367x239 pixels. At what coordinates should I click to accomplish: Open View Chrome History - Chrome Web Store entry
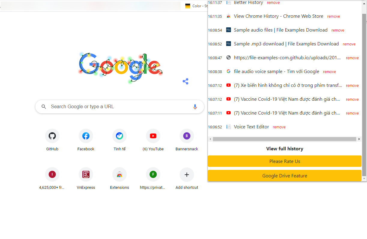[x=279, y=16]
